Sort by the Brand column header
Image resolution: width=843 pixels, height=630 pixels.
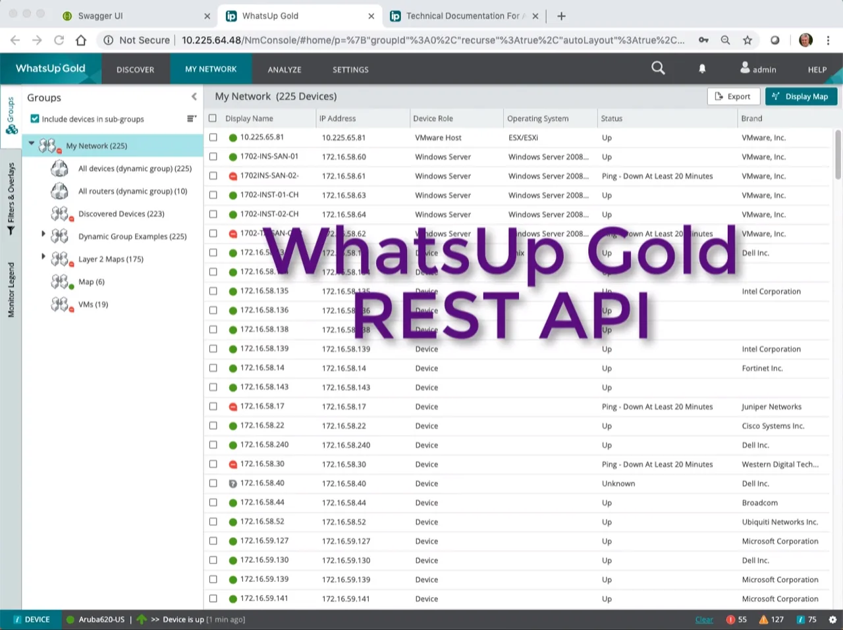pos(751,118)
